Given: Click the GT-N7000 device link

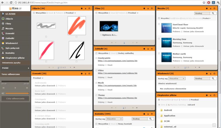Looking at the screenshot, I should (x=10, y=14).
